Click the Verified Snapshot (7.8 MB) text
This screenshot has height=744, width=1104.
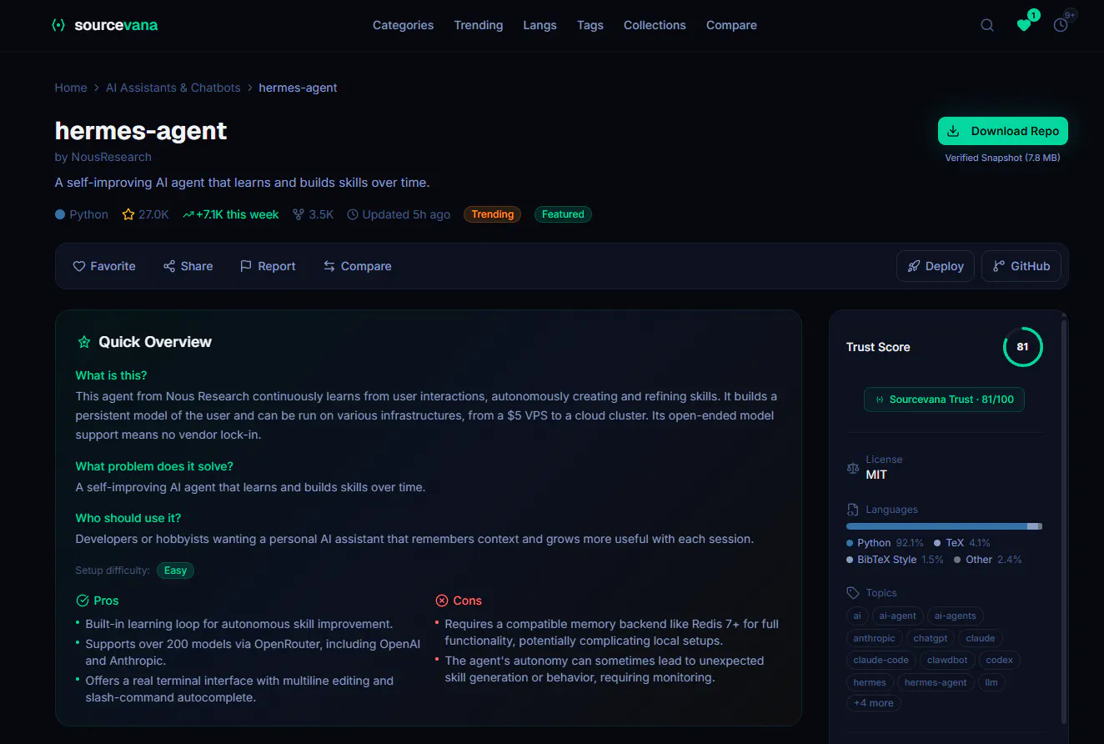[1002, 158]
